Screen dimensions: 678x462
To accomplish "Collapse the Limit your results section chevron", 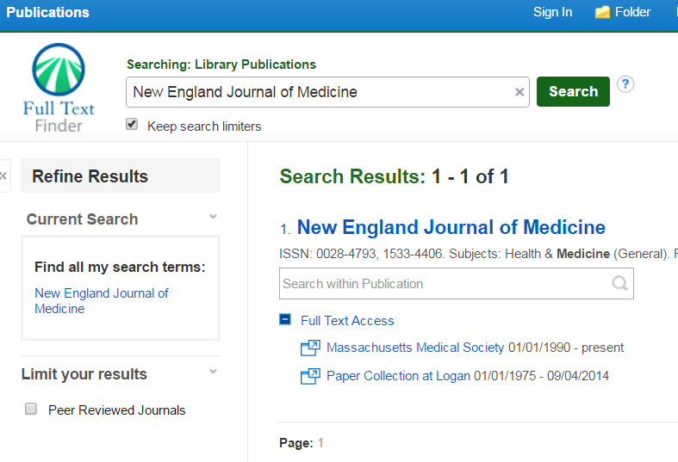I will click(x=213, y=371).
